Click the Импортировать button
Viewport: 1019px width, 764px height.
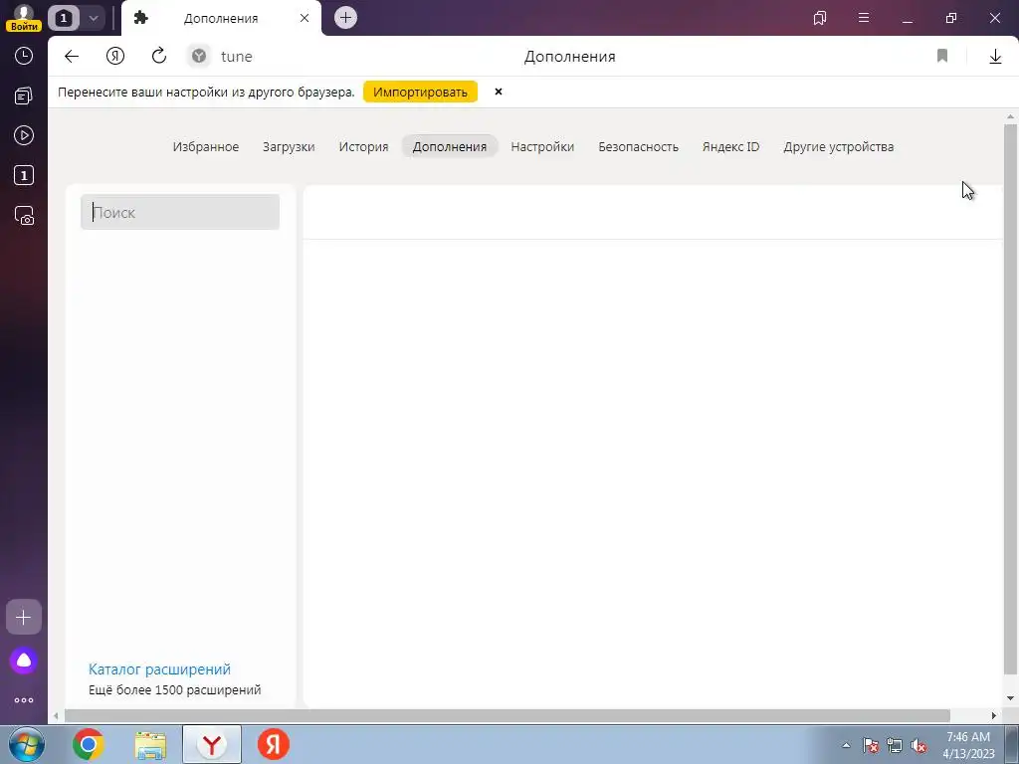pos(420,92)
